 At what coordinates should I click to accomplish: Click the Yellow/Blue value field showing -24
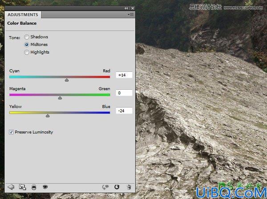point(124,111)
